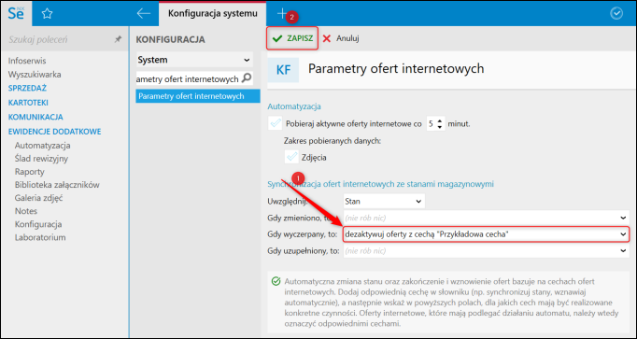The width and height of the screenshot is (637, 339).
Task: Collapse EWIDENCJE DODATKOWE section
Action: click(x=54, y=132)
